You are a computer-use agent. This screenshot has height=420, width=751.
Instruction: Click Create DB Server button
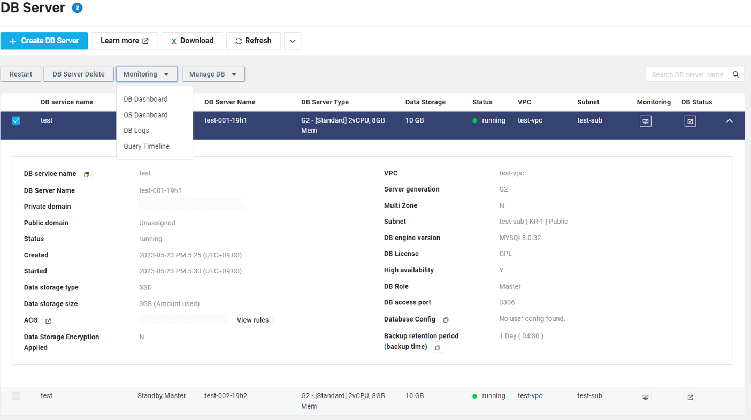coord(44,41)
